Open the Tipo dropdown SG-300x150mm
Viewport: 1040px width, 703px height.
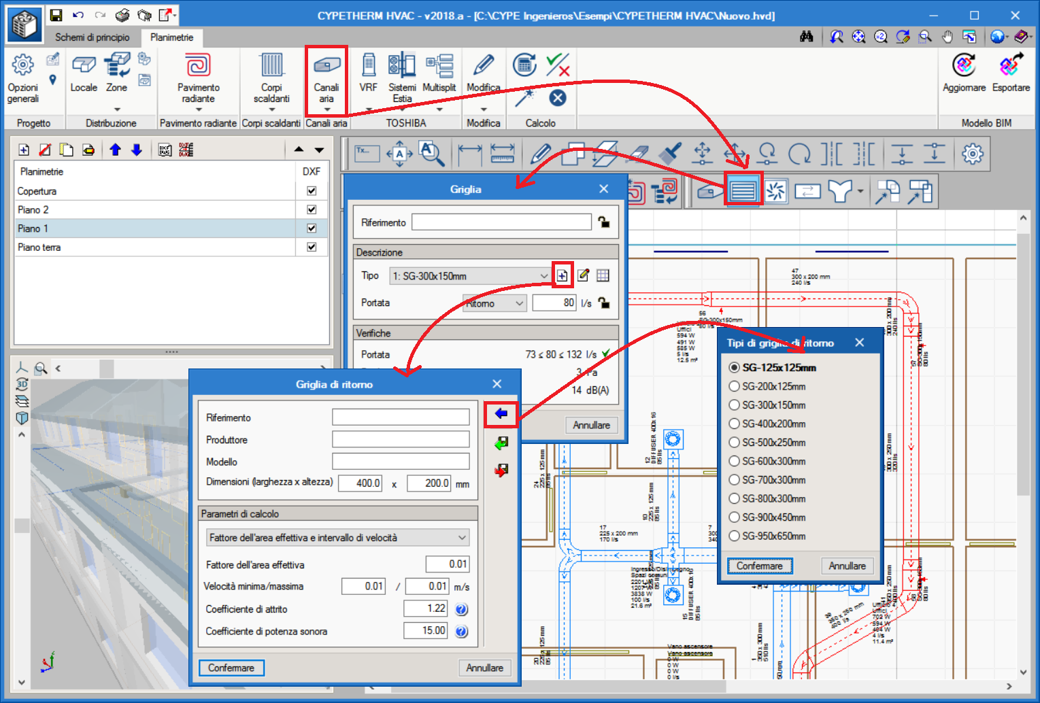pyautogui.click(x=470, y=275)
